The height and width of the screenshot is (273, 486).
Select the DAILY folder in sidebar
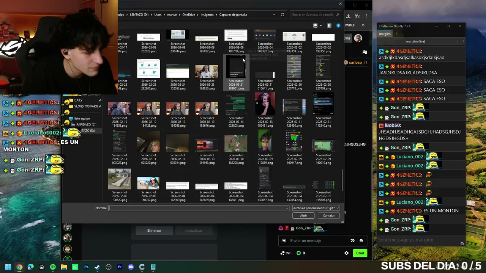tap(78, 100)
